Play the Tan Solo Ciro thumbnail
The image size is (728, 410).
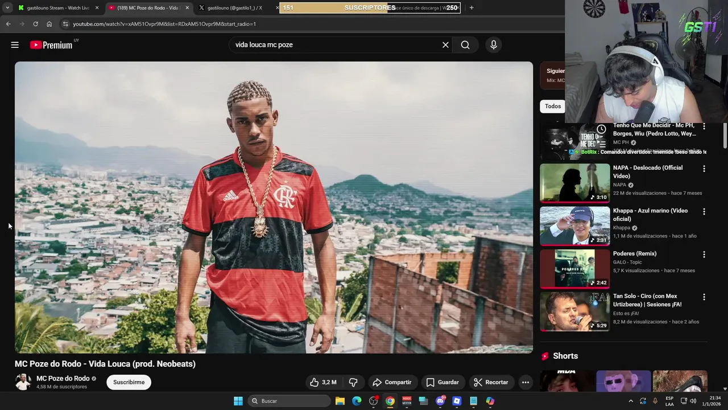point(574,311)
